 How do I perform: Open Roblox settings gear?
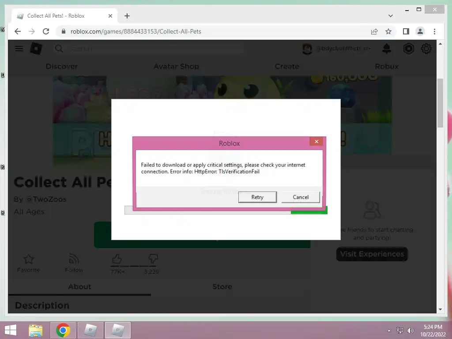[x=426, y=49]
